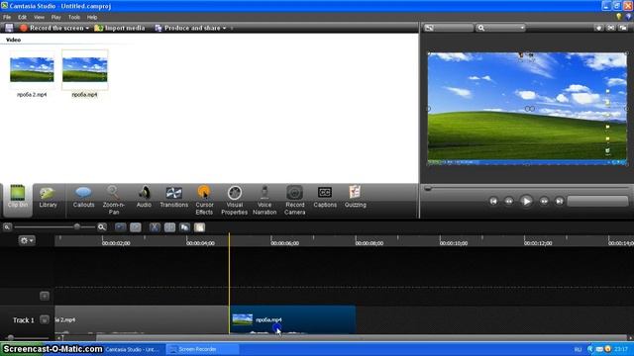Click the timeline ruler at 00:00:12;00

[538, 243]
